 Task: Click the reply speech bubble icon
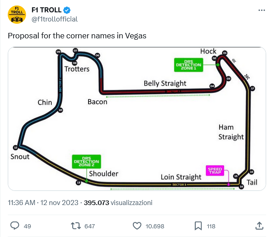pos(15,226)
